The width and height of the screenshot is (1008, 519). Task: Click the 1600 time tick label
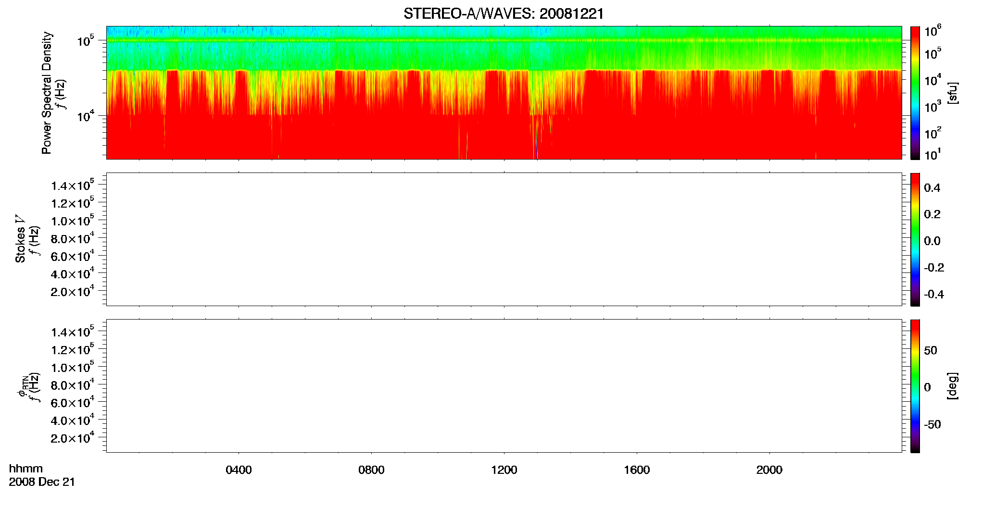(637, 470)
